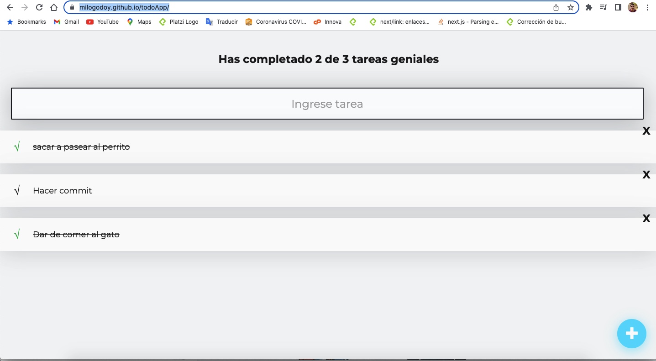Screen dimensions: 656x361
Task: Click the blue plus add-task button
Action: click(631, 333)
